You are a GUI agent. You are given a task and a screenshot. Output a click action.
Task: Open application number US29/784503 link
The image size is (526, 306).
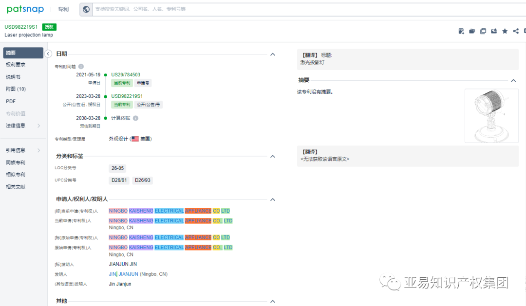126,74
